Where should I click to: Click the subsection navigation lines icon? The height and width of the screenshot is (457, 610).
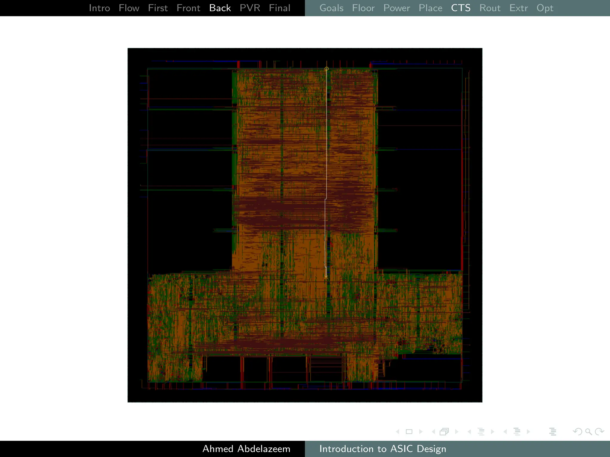pos(481,431)
